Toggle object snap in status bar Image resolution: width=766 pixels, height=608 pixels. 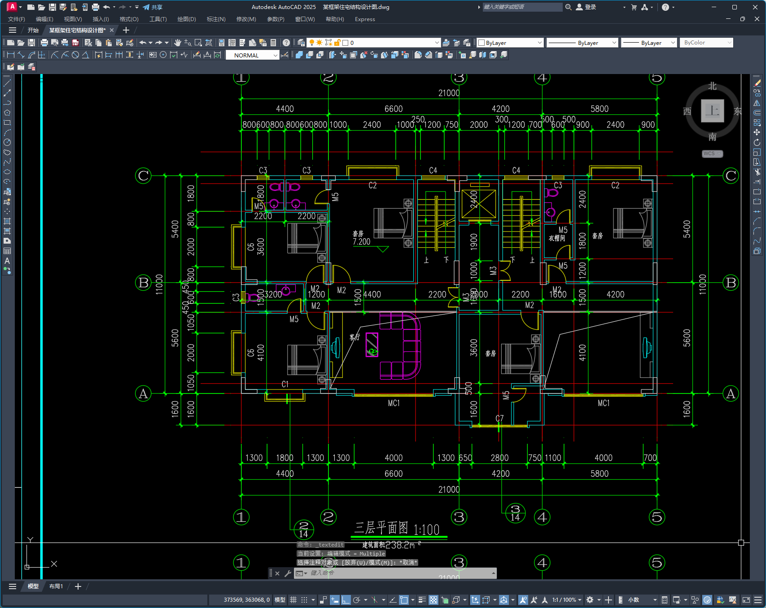click(404, 600)
